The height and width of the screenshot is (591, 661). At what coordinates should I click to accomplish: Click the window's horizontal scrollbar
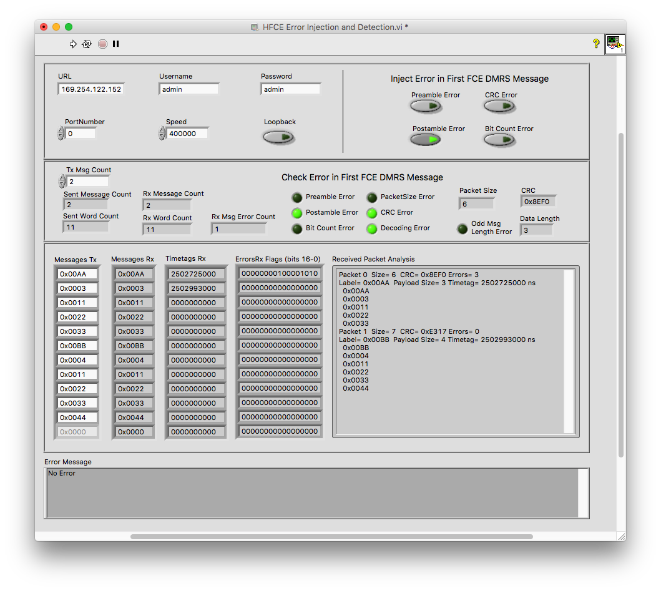(331, 537)
